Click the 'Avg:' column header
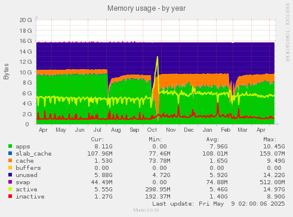 point(212,139)
